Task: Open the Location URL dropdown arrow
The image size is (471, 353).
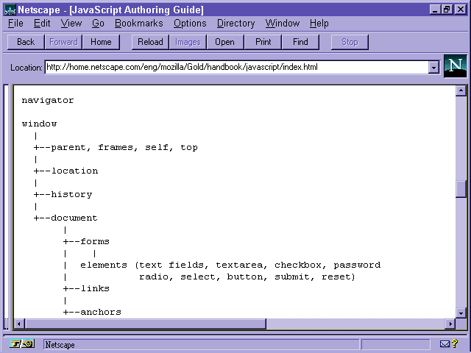Action: point(433,67)
